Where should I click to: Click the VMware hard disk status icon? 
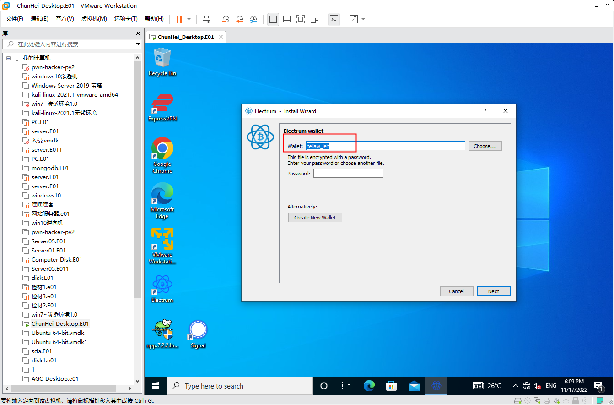(518, 400)
